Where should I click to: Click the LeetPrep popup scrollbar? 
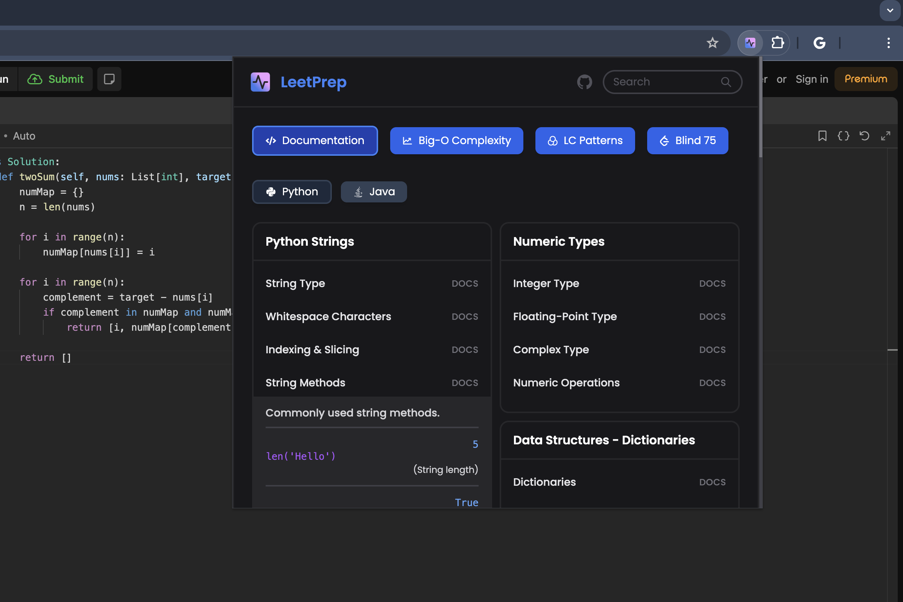(760, 108)
